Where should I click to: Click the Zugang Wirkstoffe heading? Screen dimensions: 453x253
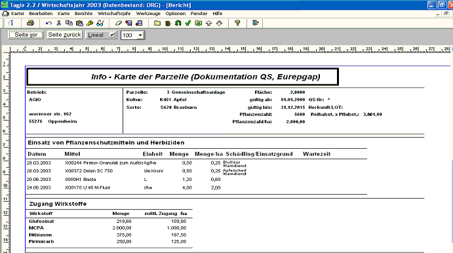[58, 204]
